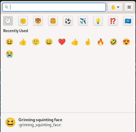Pick the slightly smiling face emoji in Recently Used
136x132 pixels.
36,42
